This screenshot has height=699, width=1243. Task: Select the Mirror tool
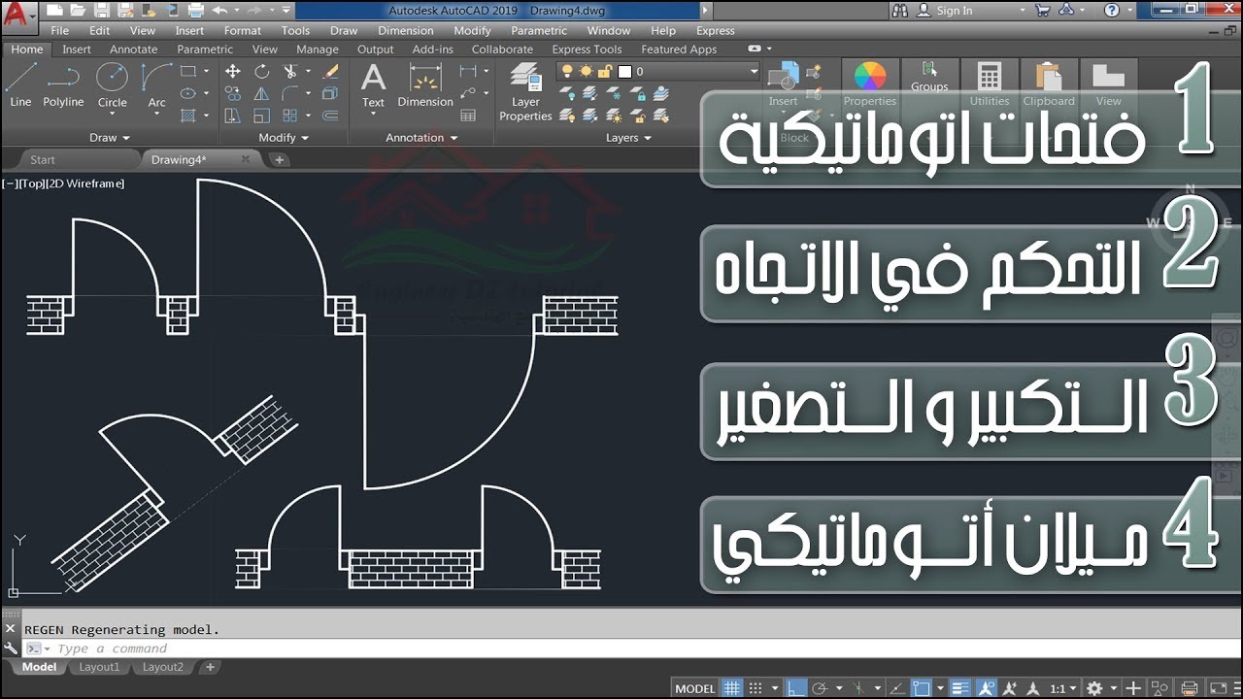pos(261,94)
